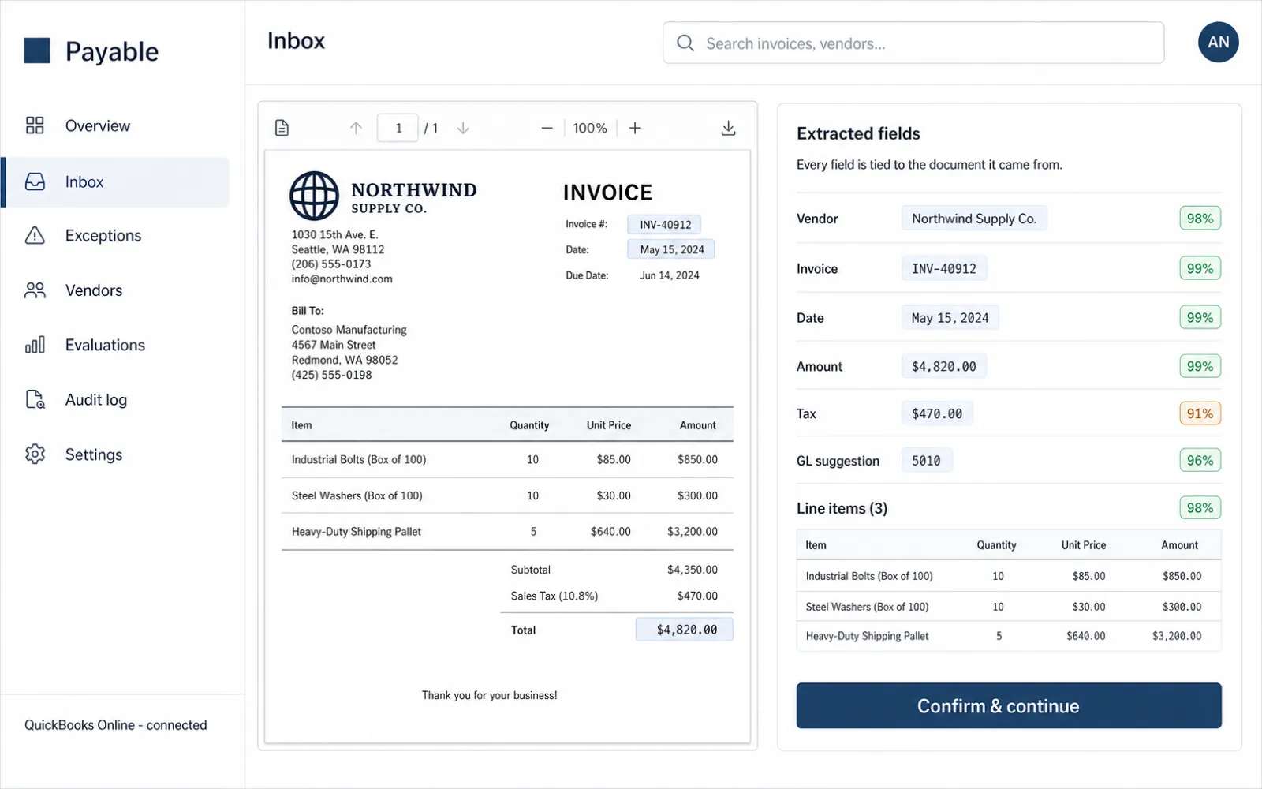Click the Extracted fields heading
1262x789 pixels.
pos(858,133)
